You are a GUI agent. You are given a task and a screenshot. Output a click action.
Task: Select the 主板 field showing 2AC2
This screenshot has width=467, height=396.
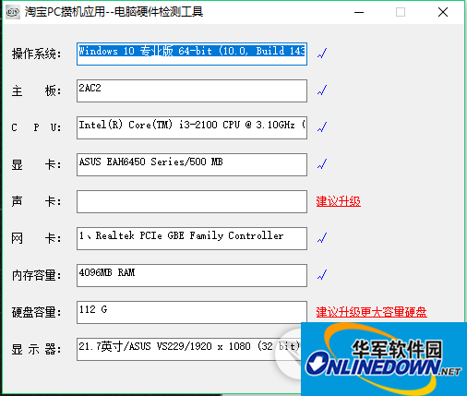click(x=192, y=90)
